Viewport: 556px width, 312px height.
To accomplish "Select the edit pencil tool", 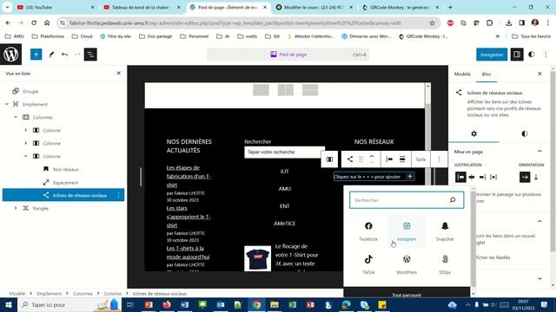I will click(x=51, y=55).
